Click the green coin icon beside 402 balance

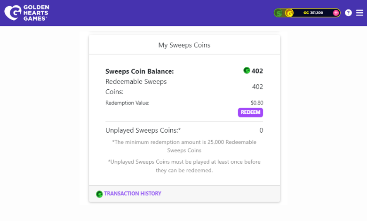tap(247, 71)
